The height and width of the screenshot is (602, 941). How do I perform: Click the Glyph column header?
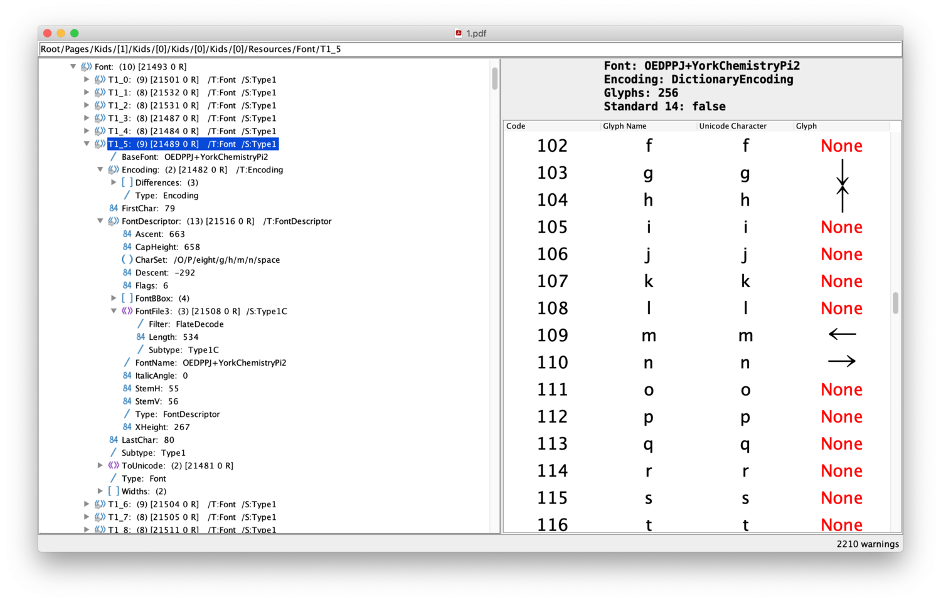point(841,126)
